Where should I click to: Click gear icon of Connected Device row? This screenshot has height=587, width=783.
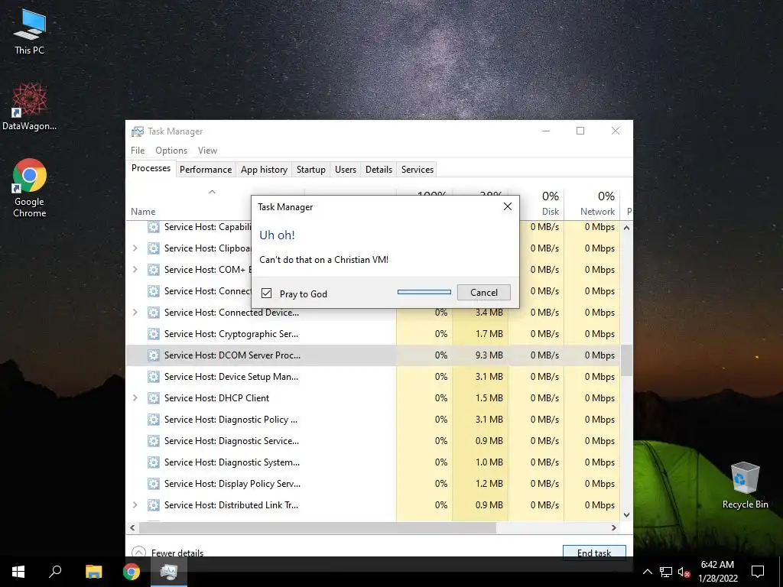[153, 313]
